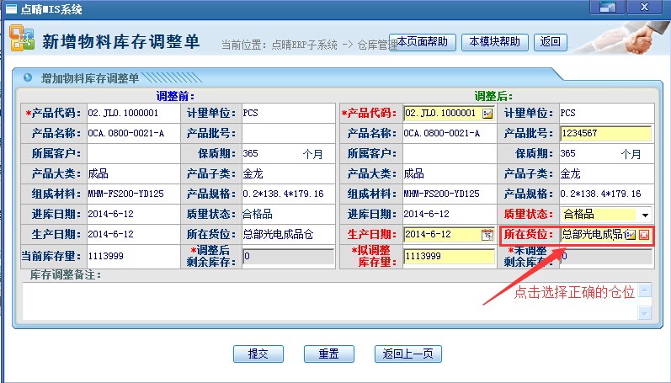Submit the form with 提交 button
Screen dimensions: 671x383
pos(258,354)
